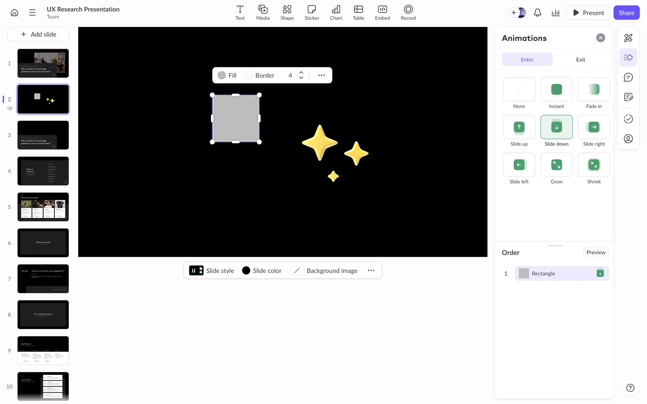Open the Fill color swatch
The width and height of the screenshot is (647, 404).
pyautogui.click(x=222, y=75)
